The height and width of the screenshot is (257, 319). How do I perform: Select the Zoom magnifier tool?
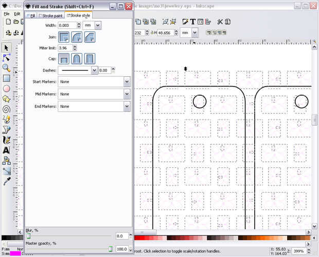(6, 68)
